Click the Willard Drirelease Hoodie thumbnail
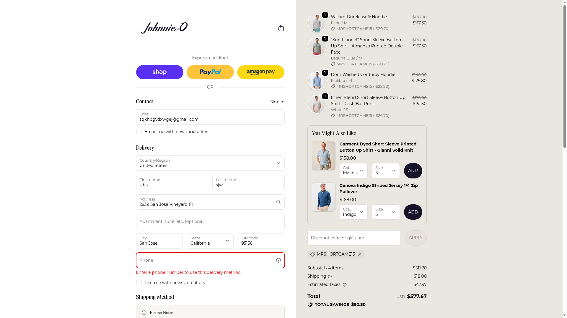This screenshot has height=318, width=567. (317, 23)
